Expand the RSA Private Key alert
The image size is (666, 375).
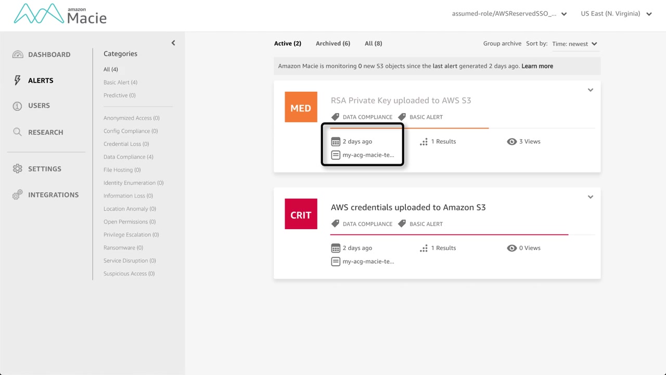[590, 90]
